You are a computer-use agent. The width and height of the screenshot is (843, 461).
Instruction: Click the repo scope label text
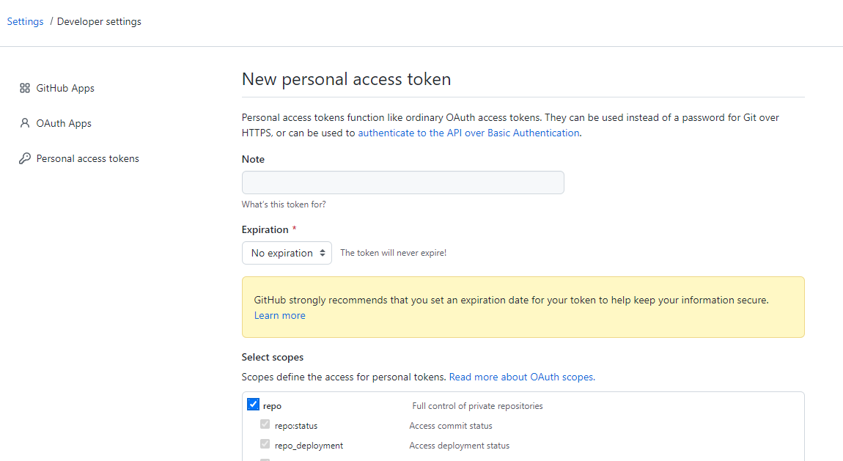tap(272, 405)
